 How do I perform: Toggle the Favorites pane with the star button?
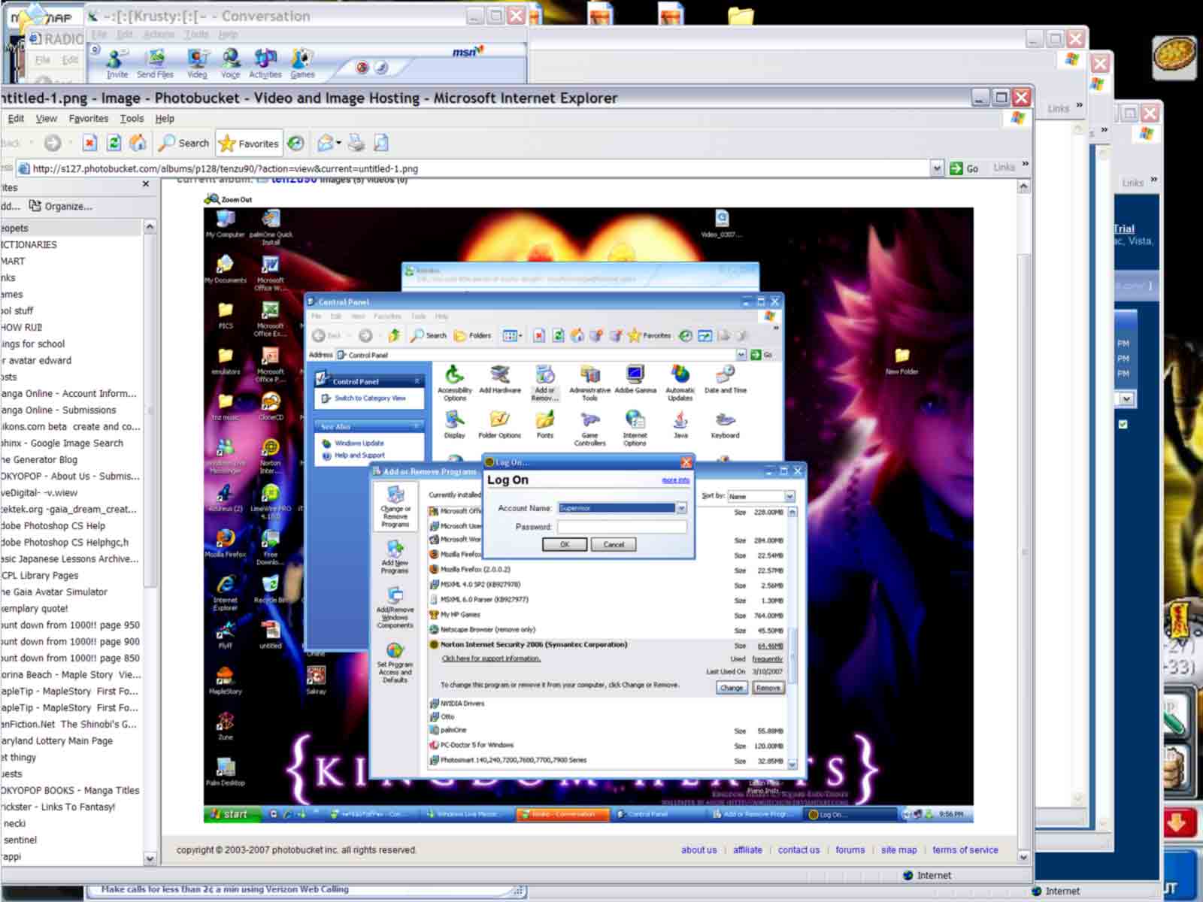(x=248, y=143)
